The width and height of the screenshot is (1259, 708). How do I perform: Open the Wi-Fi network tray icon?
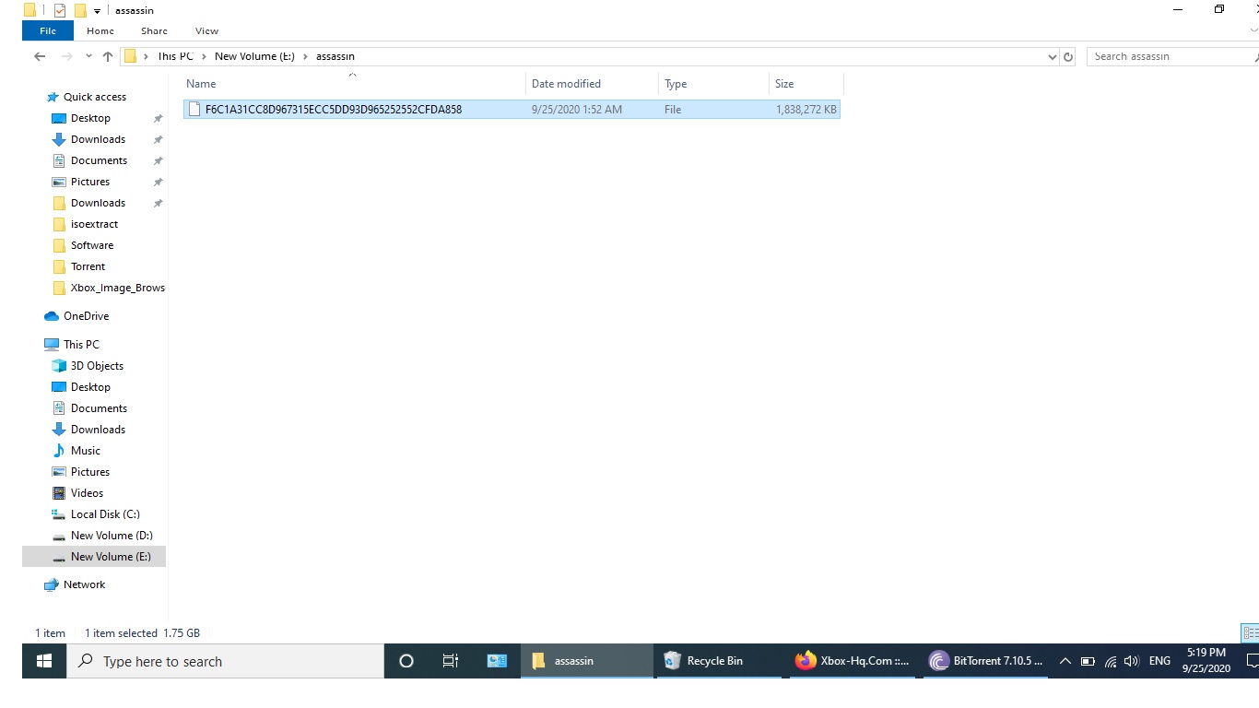tap(1110, 661)
